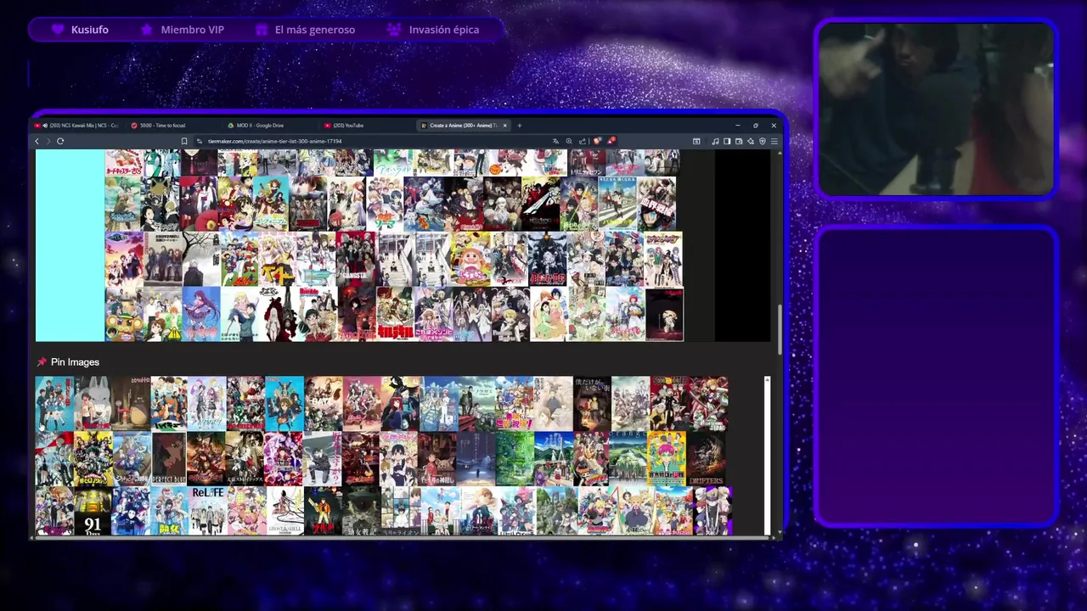Select the Drifters anime thumbnail
Screen dimensions: 1087x611
(x=706, y=458)
